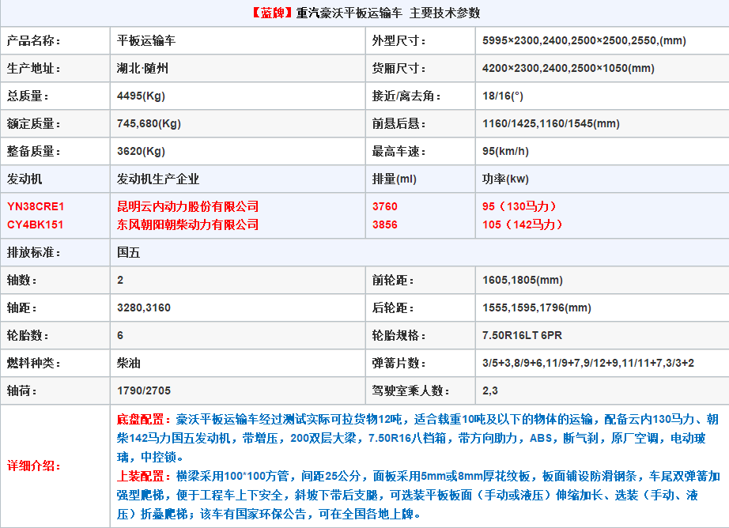Click the '总质量:' label

[28, 96]
